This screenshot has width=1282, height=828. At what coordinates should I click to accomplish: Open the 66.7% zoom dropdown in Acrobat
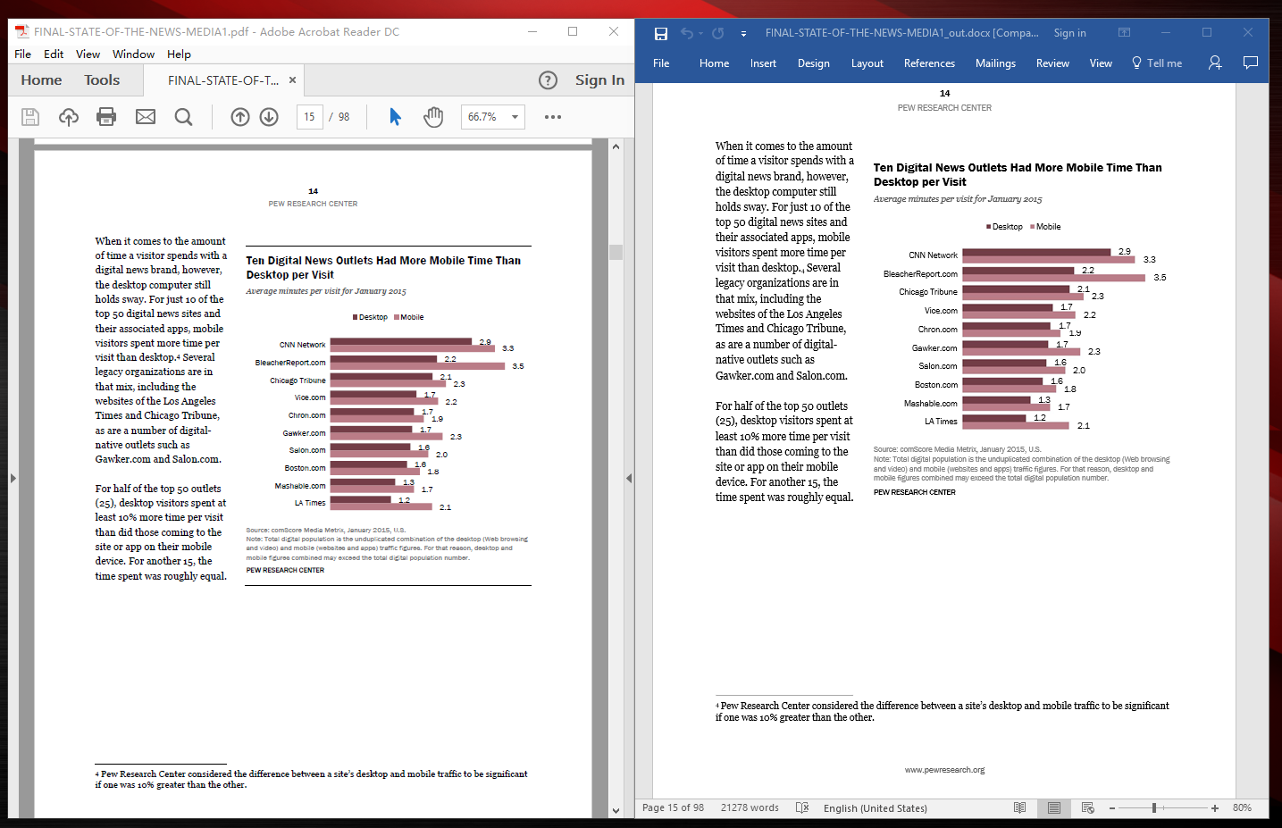[515, 117]
